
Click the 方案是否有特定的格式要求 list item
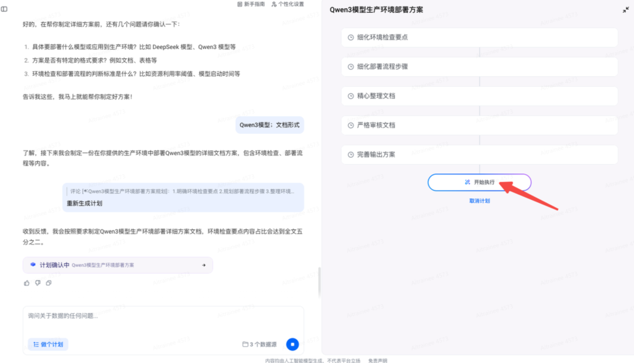[x=94, y=60]
